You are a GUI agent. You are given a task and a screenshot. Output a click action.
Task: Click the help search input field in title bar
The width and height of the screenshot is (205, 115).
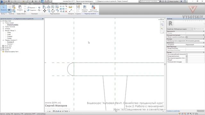pos(149,1)
